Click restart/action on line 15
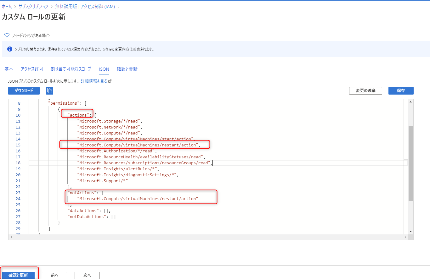 [x=139, y=145]
